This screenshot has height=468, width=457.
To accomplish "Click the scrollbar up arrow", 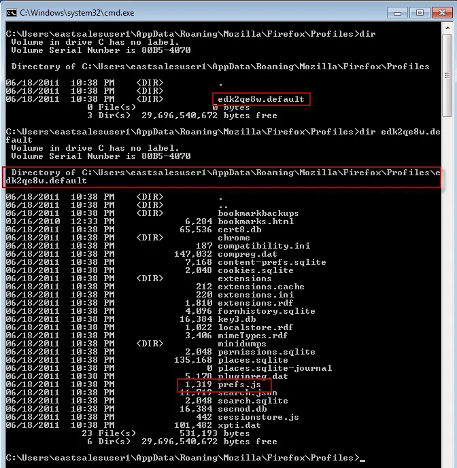I will (447, 28).
